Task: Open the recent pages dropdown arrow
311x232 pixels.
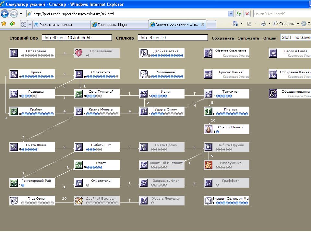Action: [21, 14]
